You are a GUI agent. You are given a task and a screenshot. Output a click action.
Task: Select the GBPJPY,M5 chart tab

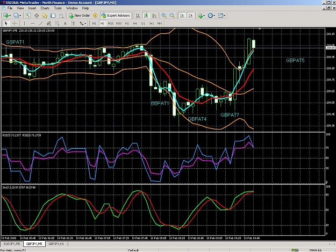[34, 244]
